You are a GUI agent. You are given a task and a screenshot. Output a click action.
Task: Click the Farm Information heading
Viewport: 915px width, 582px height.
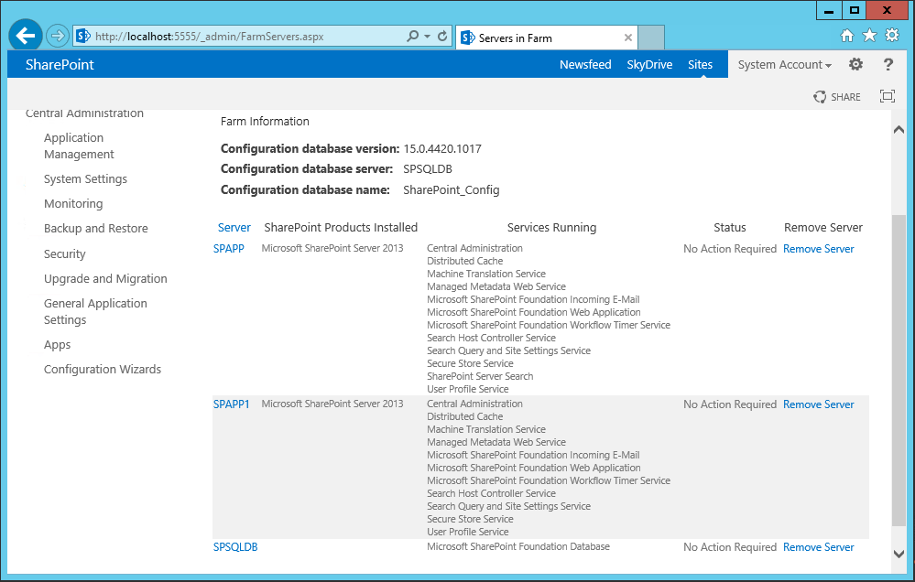tap(265, 122)
